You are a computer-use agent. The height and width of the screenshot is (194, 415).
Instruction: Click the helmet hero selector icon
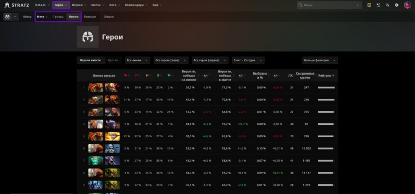[8, 17]
